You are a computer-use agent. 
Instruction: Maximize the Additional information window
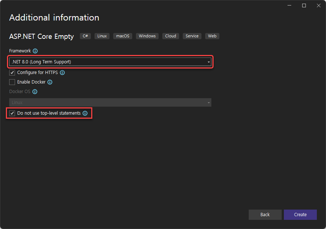pos(304,5)
